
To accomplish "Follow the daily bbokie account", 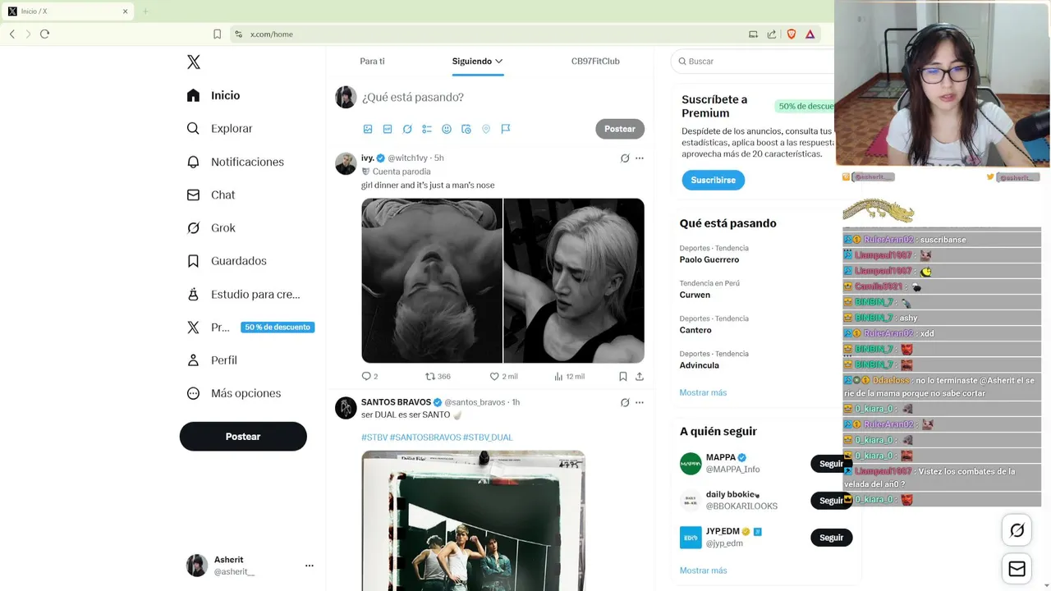I will tap(831, 501).
